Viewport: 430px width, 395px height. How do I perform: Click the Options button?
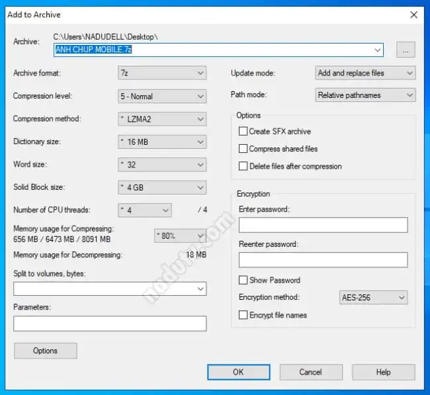click(46, 351)
